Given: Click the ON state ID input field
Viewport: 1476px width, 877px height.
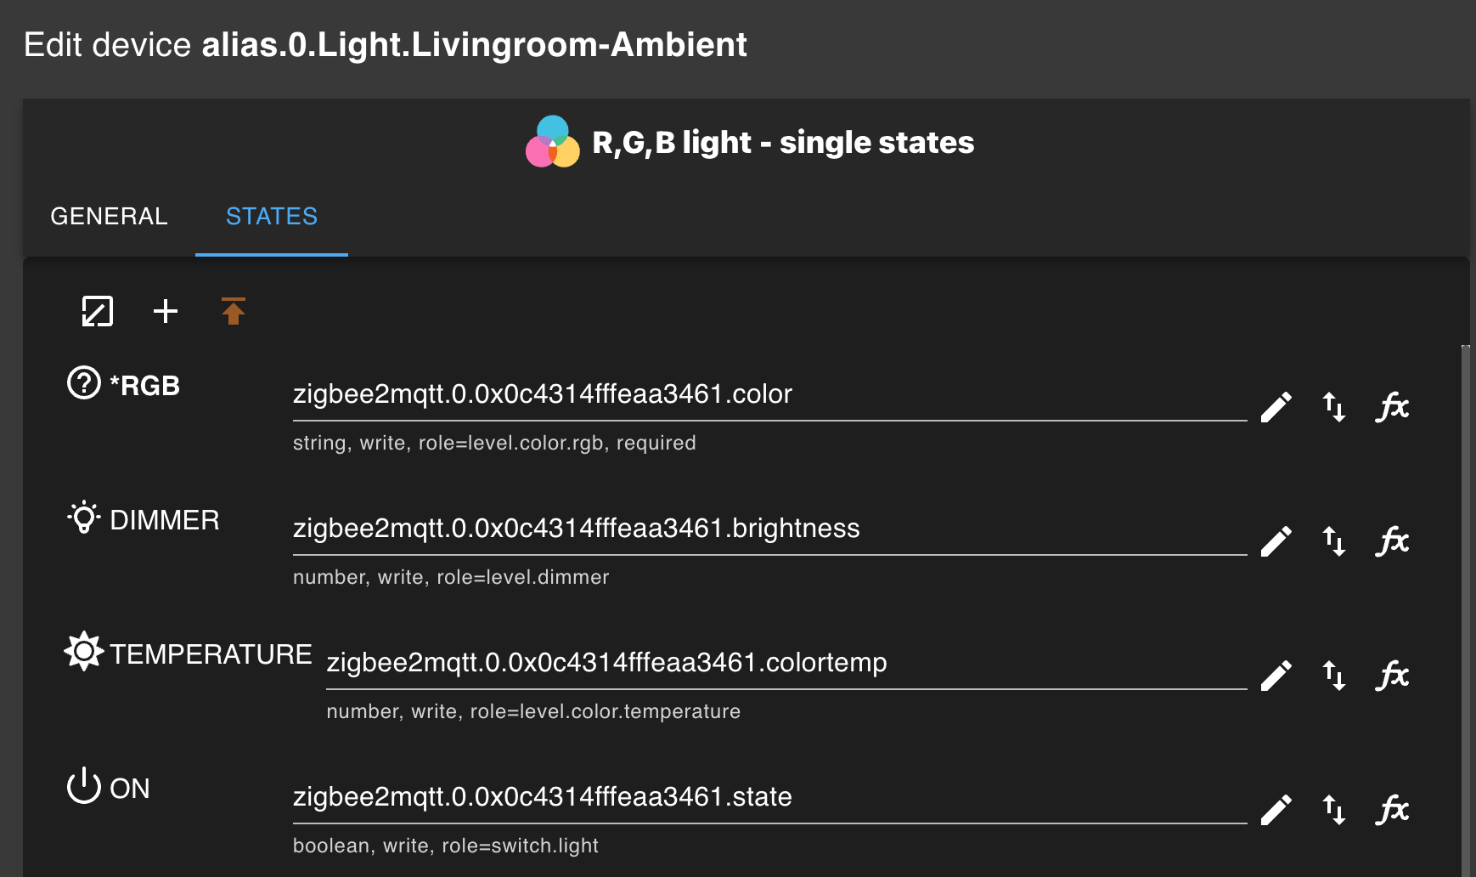Looking at the screenshot, I should [769, 797].
